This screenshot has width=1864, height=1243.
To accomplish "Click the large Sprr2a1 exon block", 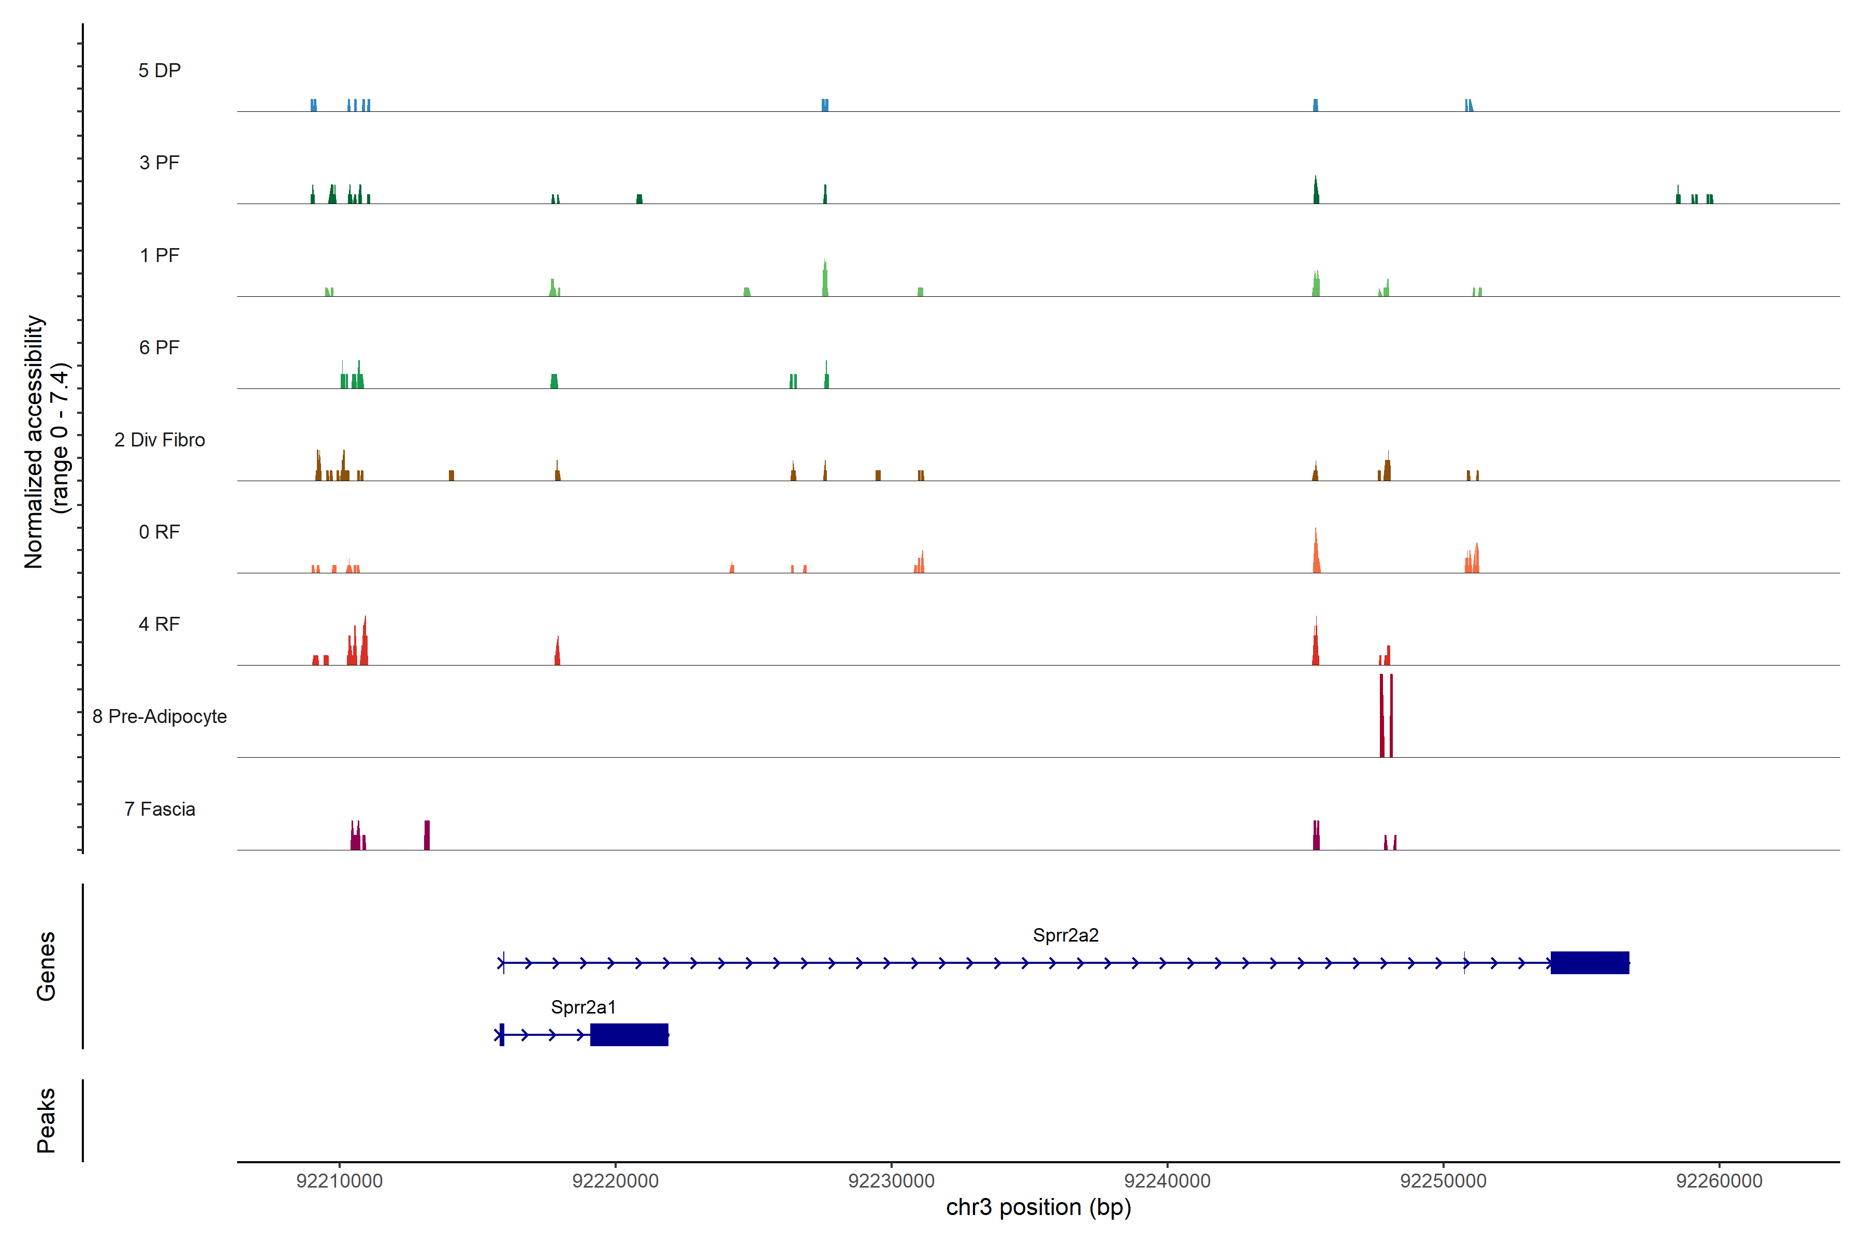I will (x=629, y=1034).
